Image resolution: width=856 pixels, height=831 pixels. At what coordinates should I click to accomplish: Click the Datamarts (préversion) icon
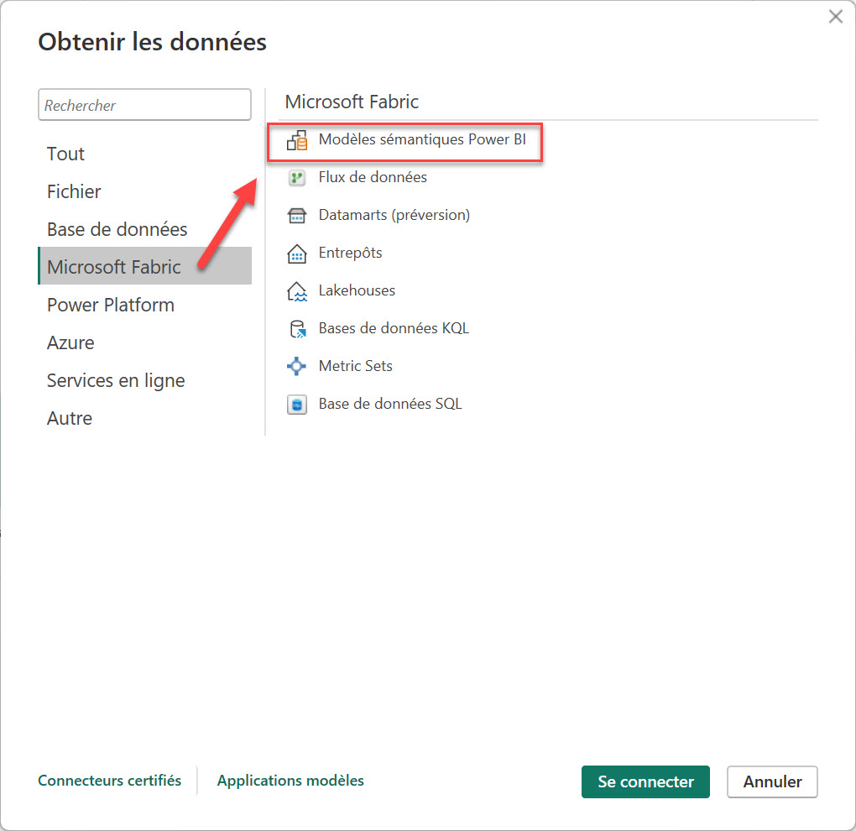tap(297, 216)
